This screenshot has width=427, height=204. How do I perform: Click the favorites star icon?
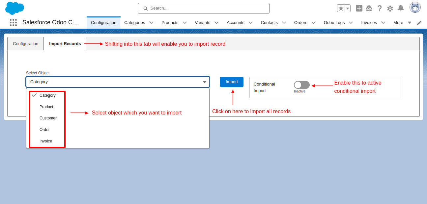coord(341,8)
